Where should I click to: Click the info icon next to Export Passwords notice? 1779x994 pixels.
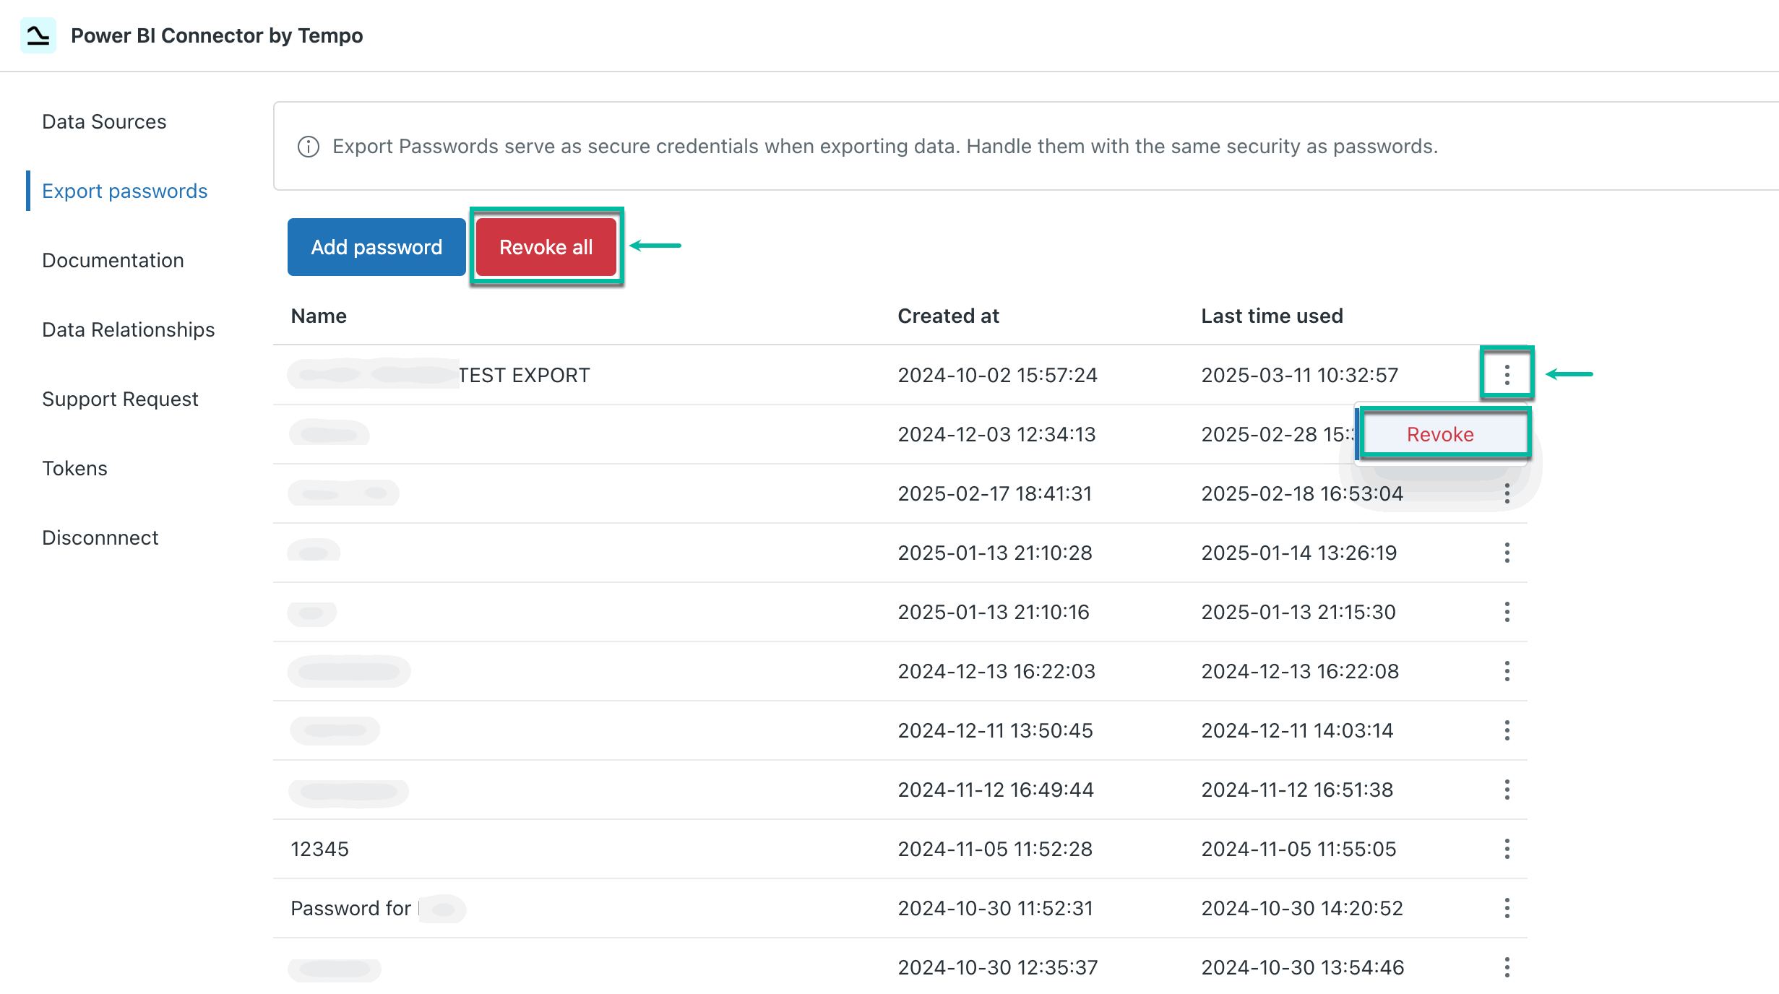[308, 147]
